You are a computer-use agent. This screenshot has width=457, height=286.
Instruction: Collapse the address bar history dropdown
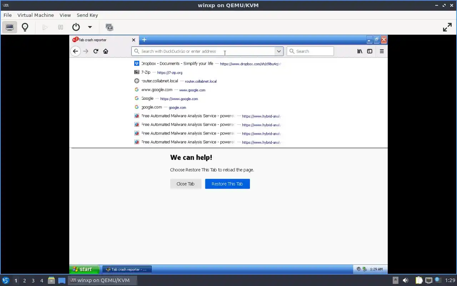click(x=279, y=51)
